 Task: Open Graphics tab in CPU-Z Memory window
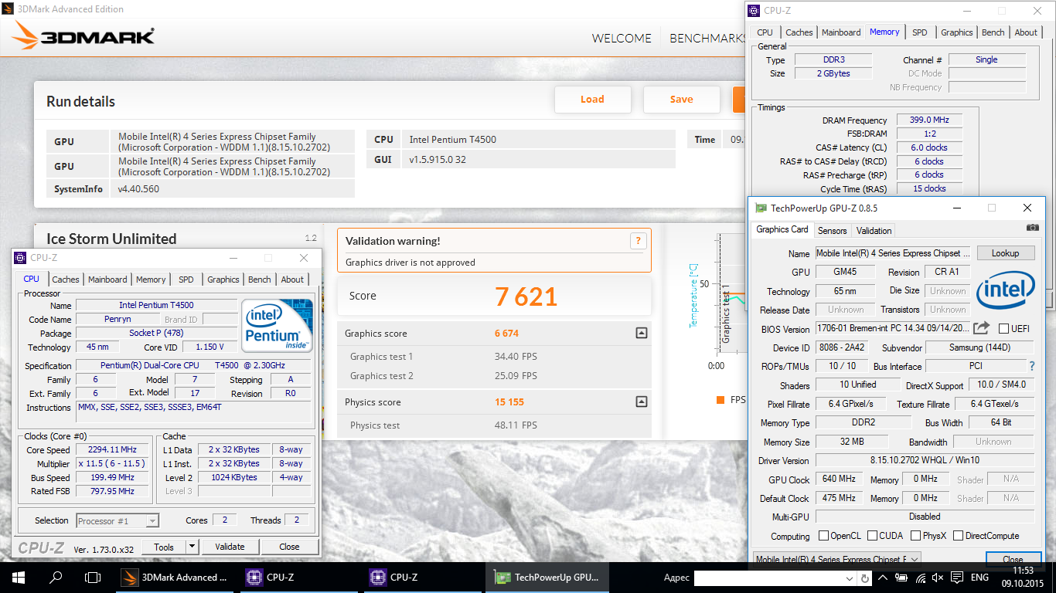[x=957, y=32]
